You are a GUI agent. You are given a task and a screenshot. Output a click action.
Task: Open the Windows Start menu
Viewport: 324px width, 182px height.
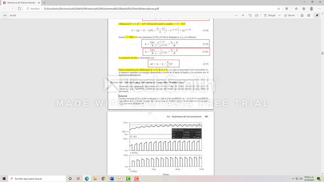[x=4, y=179]
